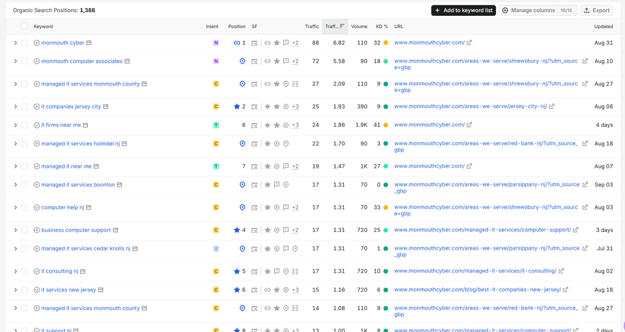The image size is (625, 332).
Task: Open Manage columns settings
Action: [x=538, y=10]
